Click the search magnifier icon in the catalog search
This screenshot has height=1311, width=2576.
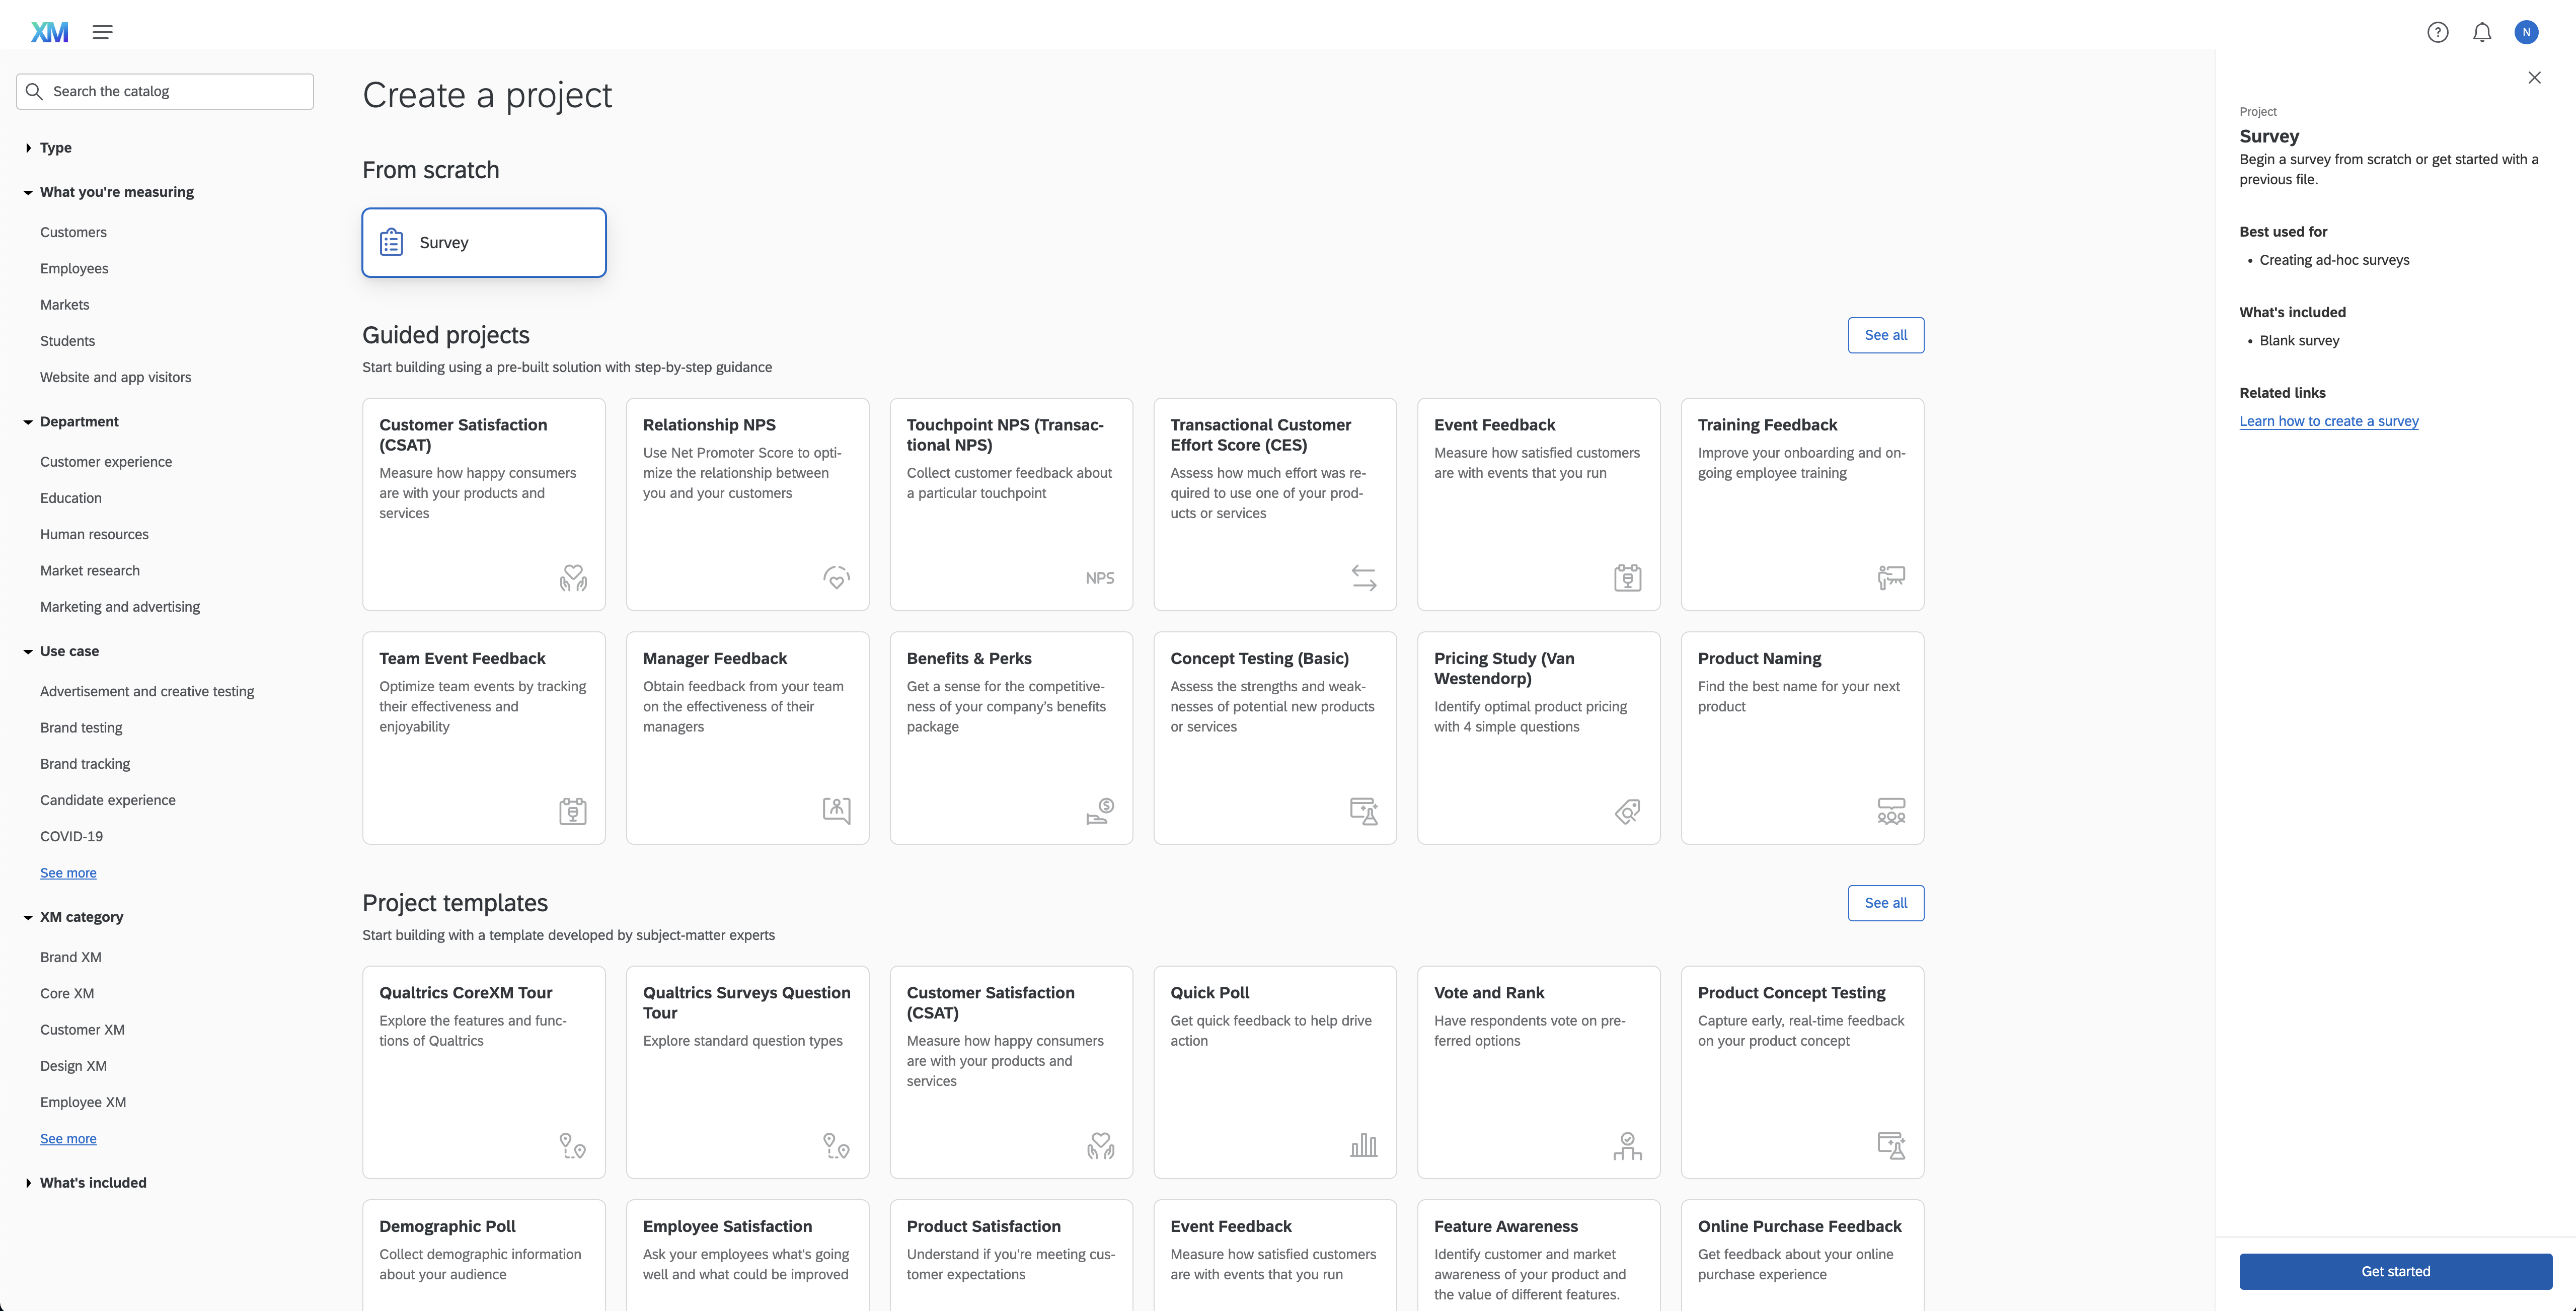34,91
